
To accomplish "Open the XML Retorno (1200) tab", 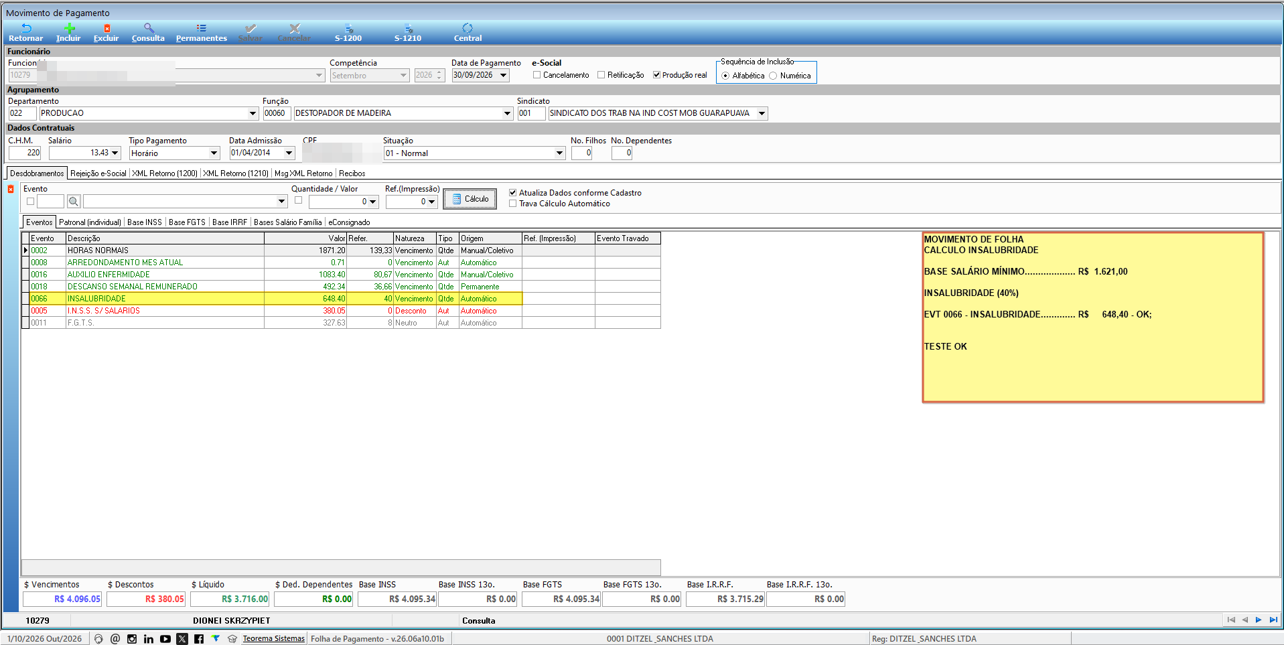I will coord(165,173).
